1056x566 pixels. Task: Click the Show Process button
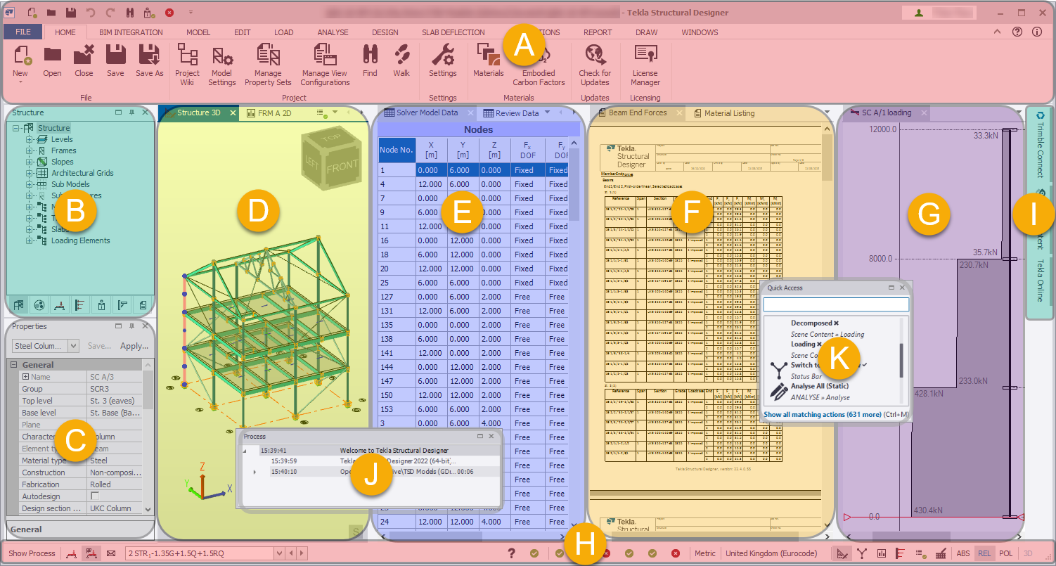coord(32,553)
